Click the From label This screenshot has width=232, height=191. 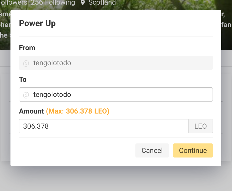coord(27,48)
